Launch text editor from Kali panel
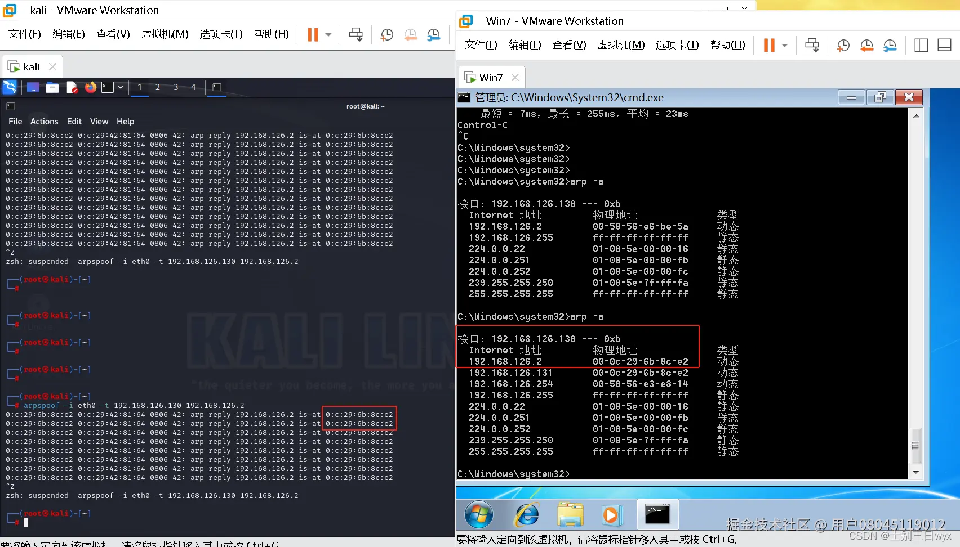The image size is (960, 547). [72, 87]
